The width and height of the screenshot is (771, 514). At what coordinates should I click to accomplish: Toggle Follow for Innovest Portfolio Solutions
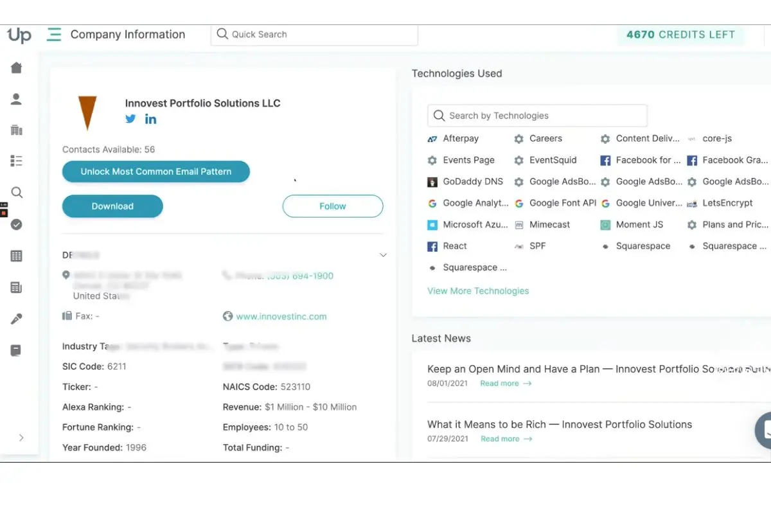point(332,206)
